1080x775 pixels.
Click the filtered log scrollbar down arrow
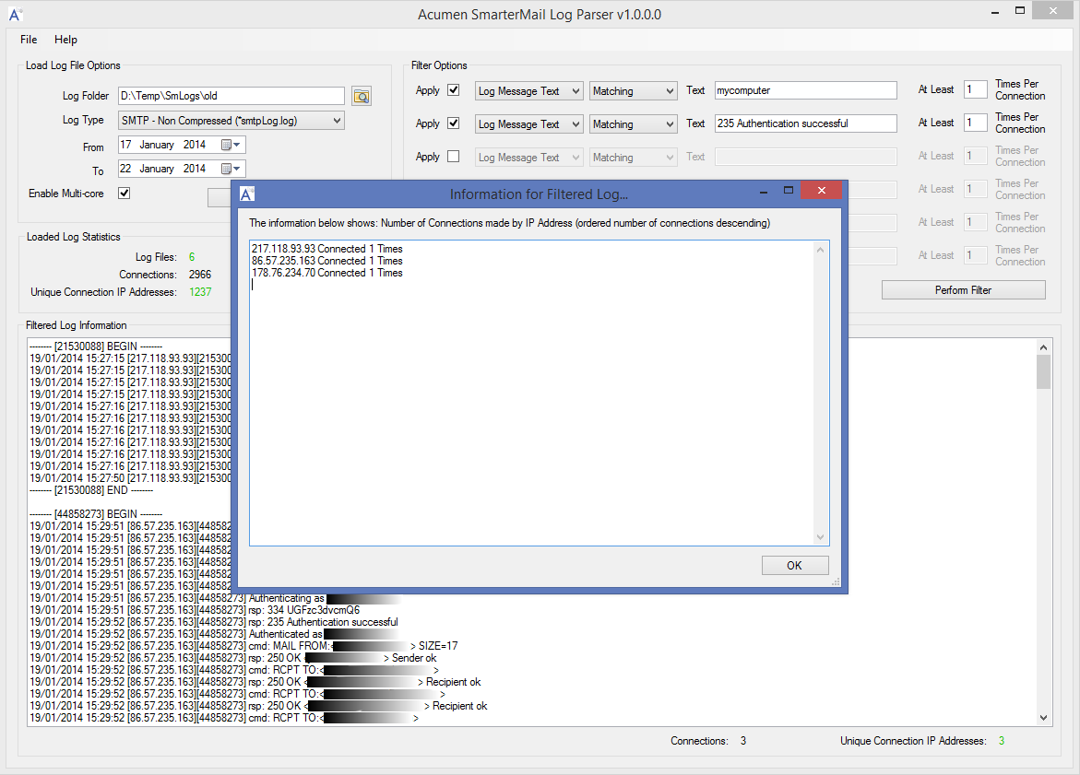1043,717
